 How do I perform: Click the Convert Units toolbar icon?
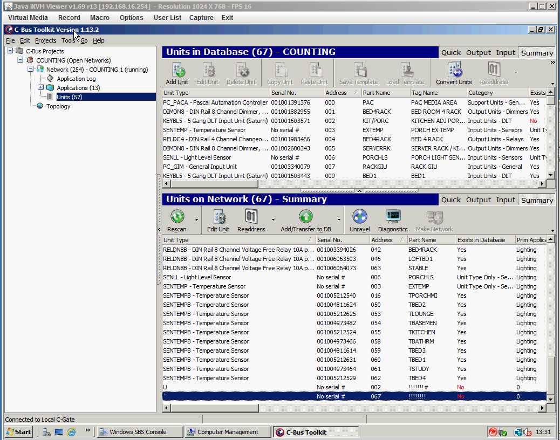click(x=455, y=70)
